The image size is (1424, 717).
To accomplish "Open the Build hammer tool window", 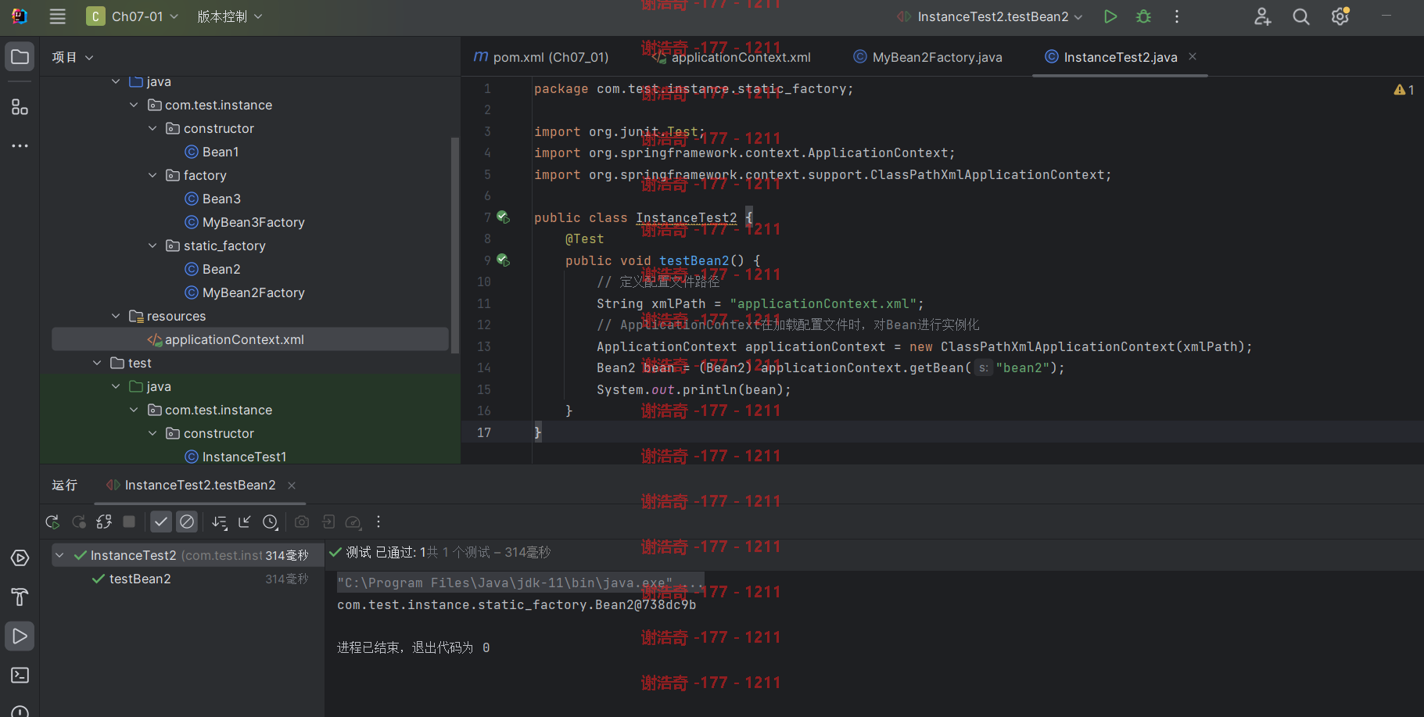I will coord(20,597).
